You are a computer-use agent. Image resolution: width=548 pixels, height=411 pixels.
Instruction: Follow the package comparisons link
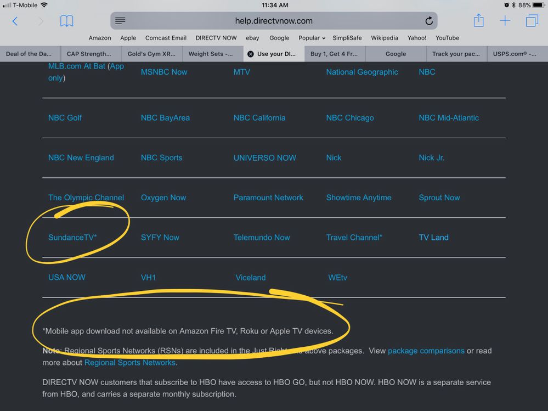(426, 351)
